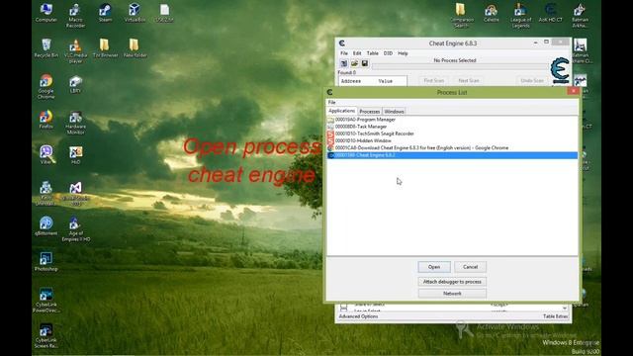This screenshot has width=633, height=356.
Task: Launch the Viber desktop shortcut
Action: point(46,154)
